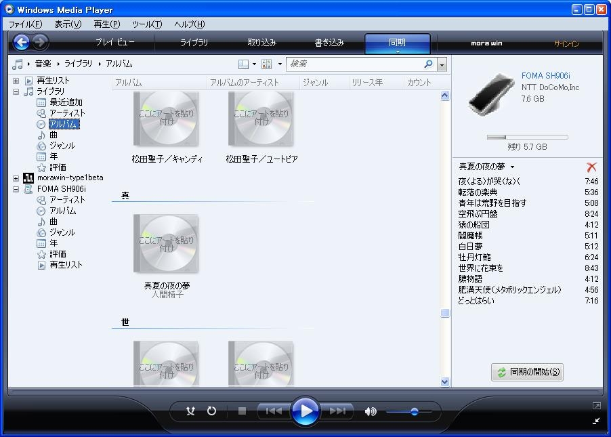This screenshot has height=437, width=611.
Task: Start playback with the Play button
Action: coord(305,411)
